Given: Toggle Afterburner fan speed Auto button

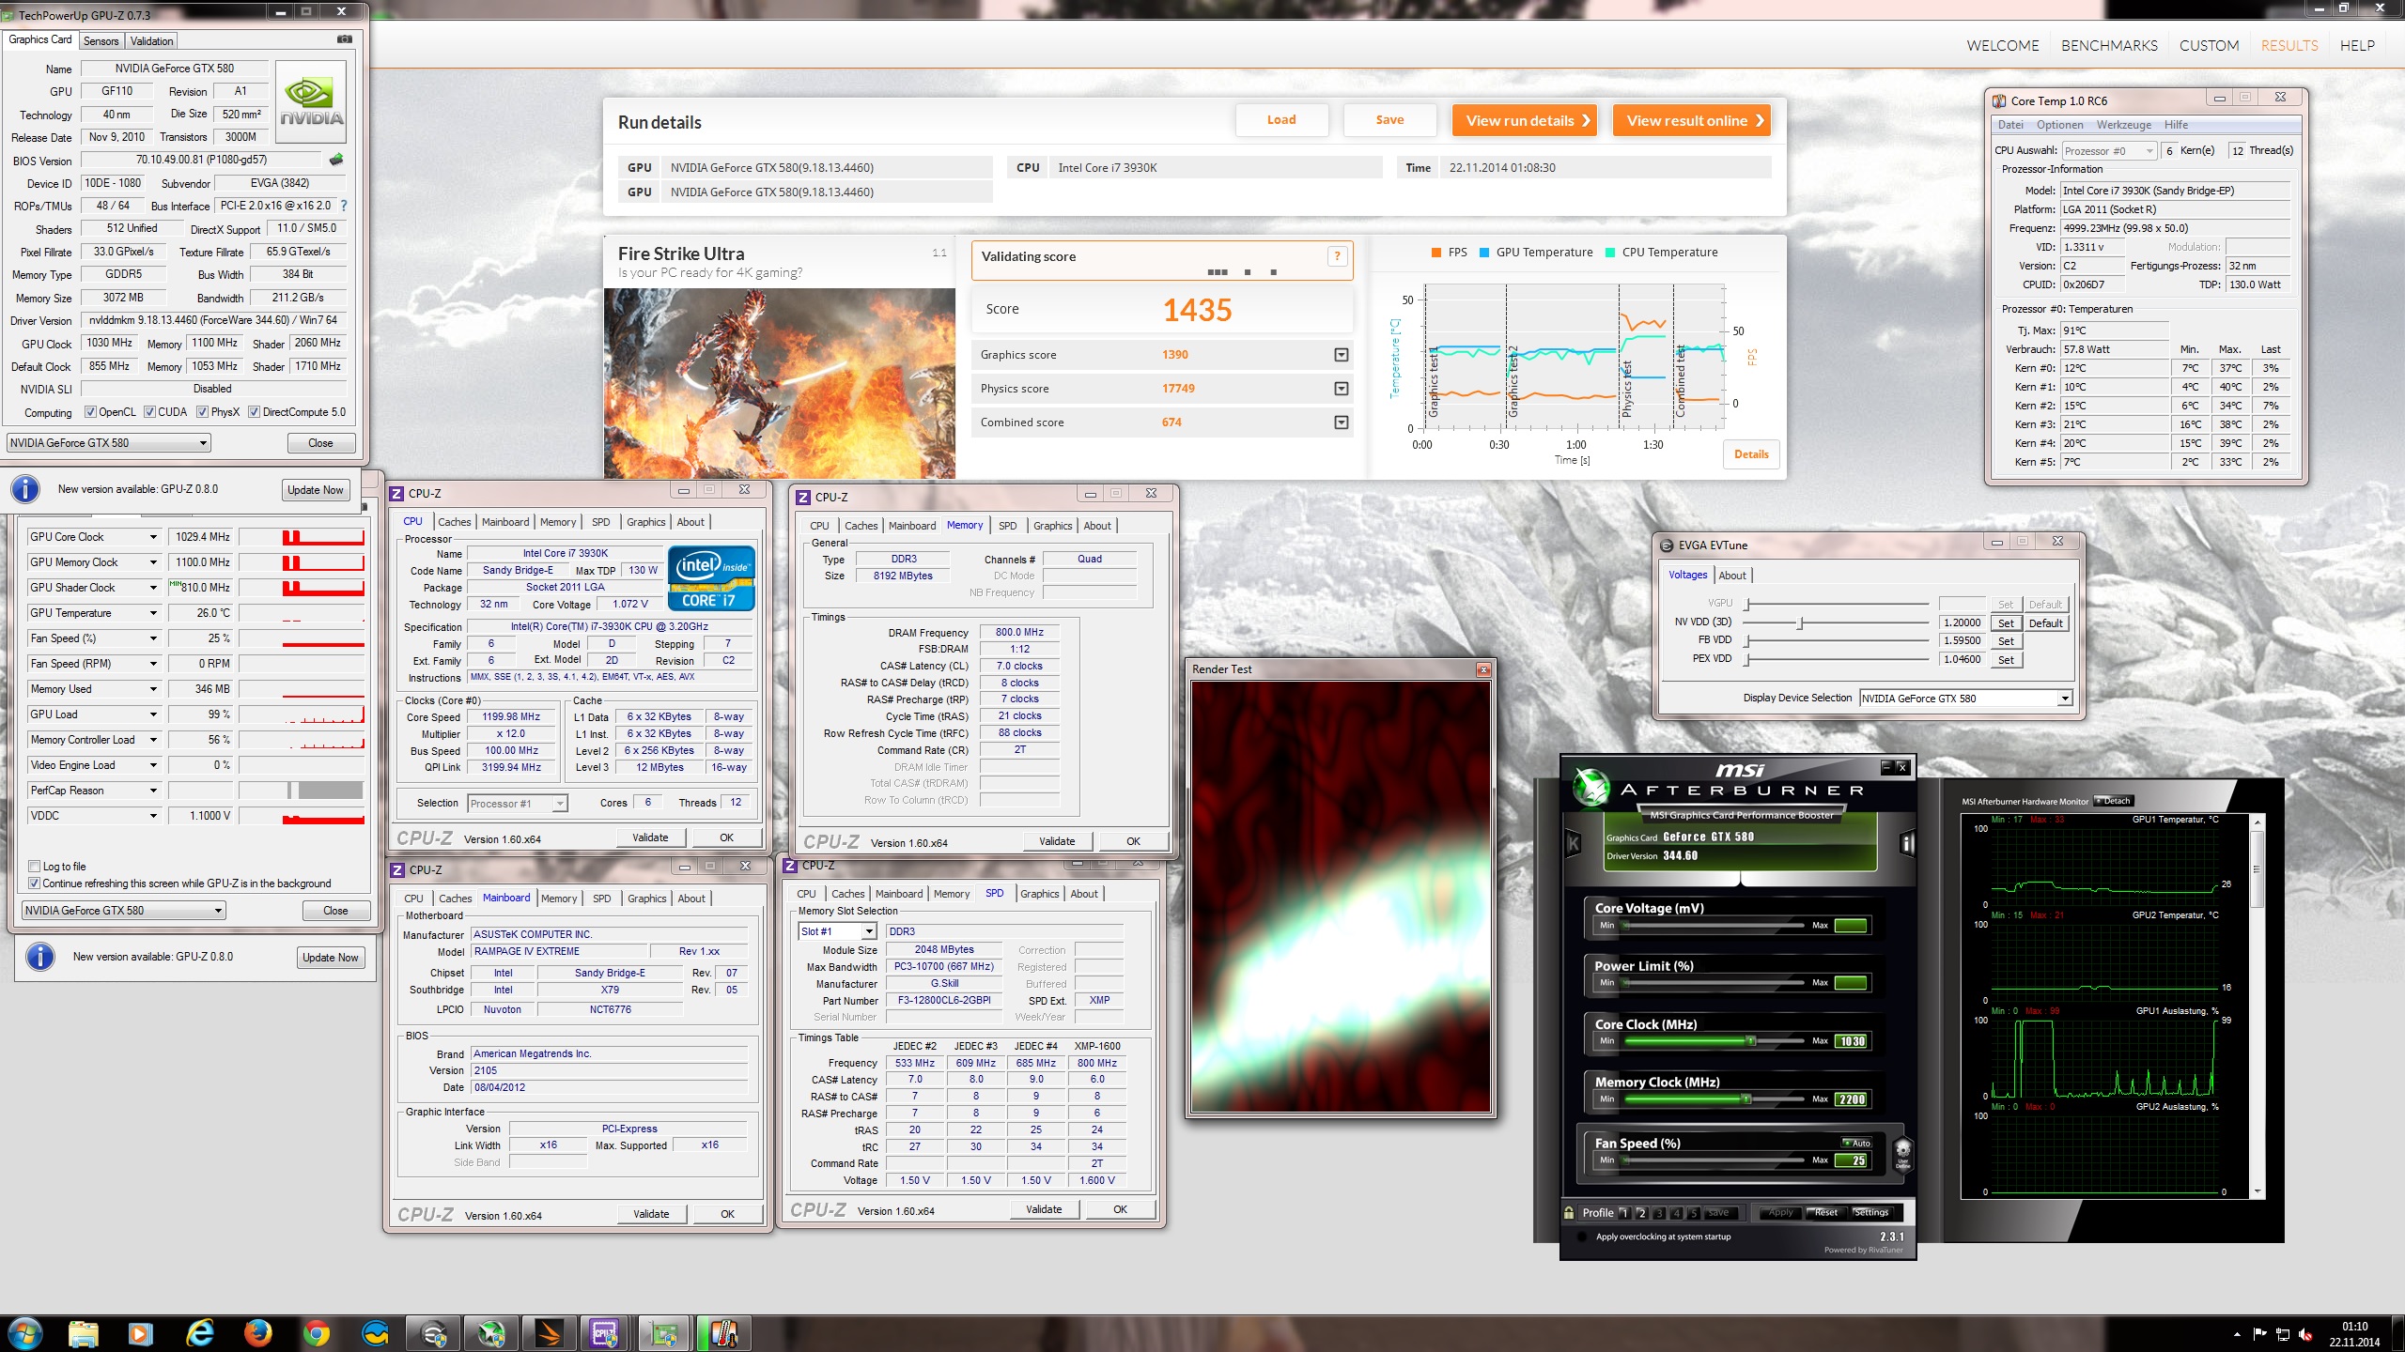Looking at the screenshot, I should tap(1857, 1143).
